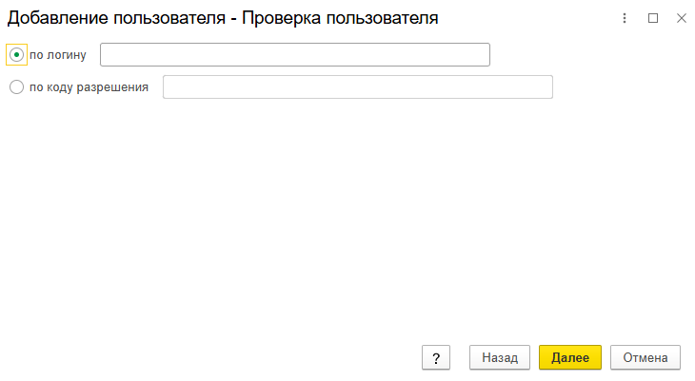This screenshot has height=381, width=695.
Task: Select the 'по коду разрешения' radio button
Action: click(x=16, y=87)
